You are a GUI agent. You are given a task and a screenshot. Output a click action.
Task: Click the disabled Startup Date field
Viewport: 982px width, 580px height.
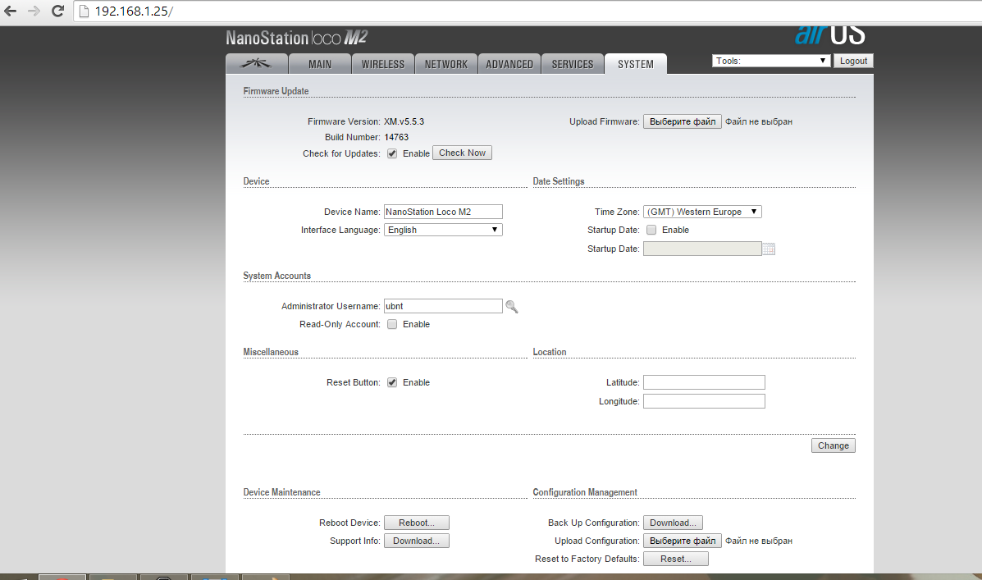click(702, 249)
